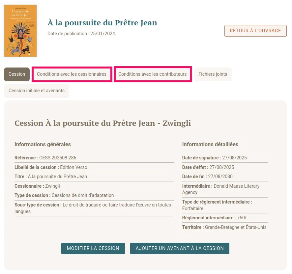Click Ajouter un avenant à la cession
Image resolution: width=292 pixels, height=274 pixels.
click(x=180, y=248)
